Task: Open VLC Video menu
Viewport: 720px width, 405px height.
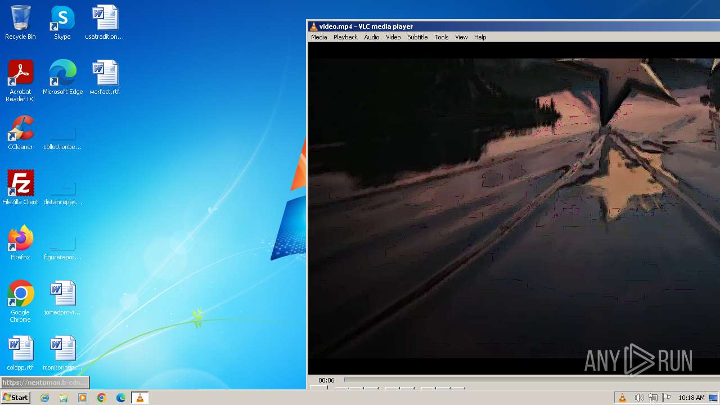Action: point(393,37)
